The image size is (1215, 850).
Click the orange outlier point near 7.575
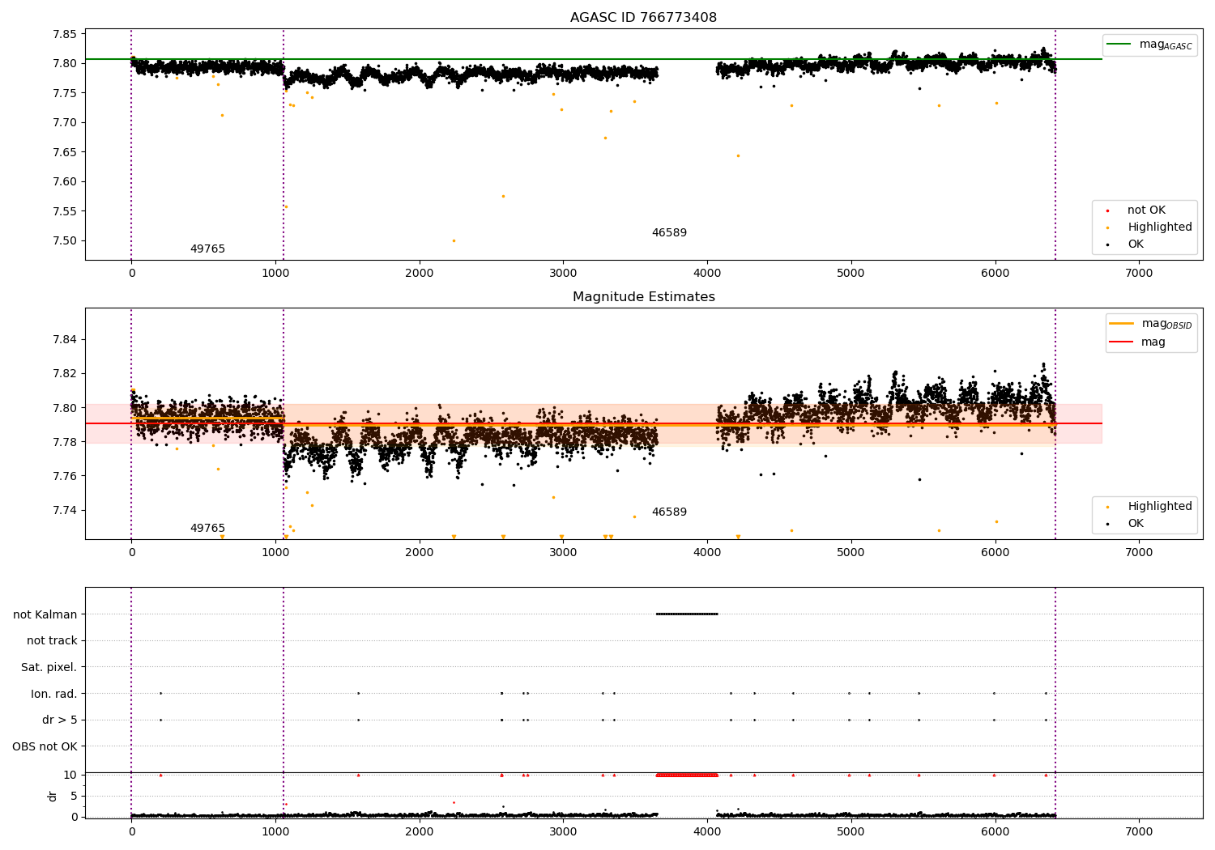[503, 196]
